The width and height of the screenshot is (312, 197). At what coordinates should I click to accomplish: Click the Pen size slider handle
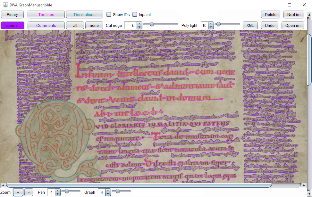[x=67, y=191]
